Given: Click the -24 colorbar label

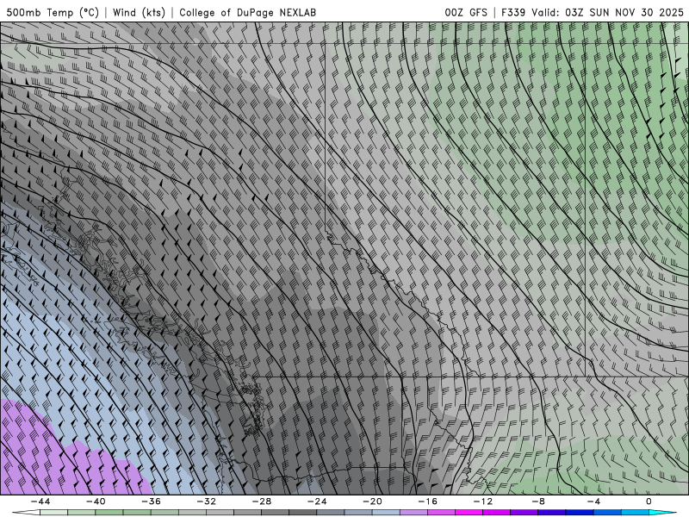Looking at the screenshot, I should tap(317, 501).
